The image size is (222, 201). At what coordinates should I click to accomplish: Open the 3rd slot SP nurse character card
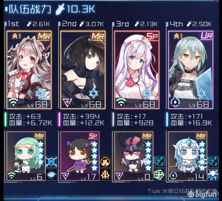point(137,70)
